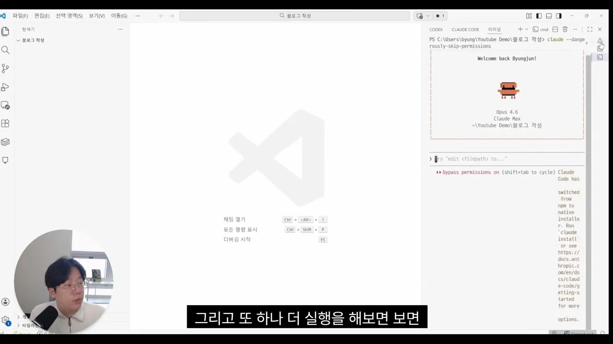Open the Source Control view
This screenshot has height=344, width=613.
(5, 68)
